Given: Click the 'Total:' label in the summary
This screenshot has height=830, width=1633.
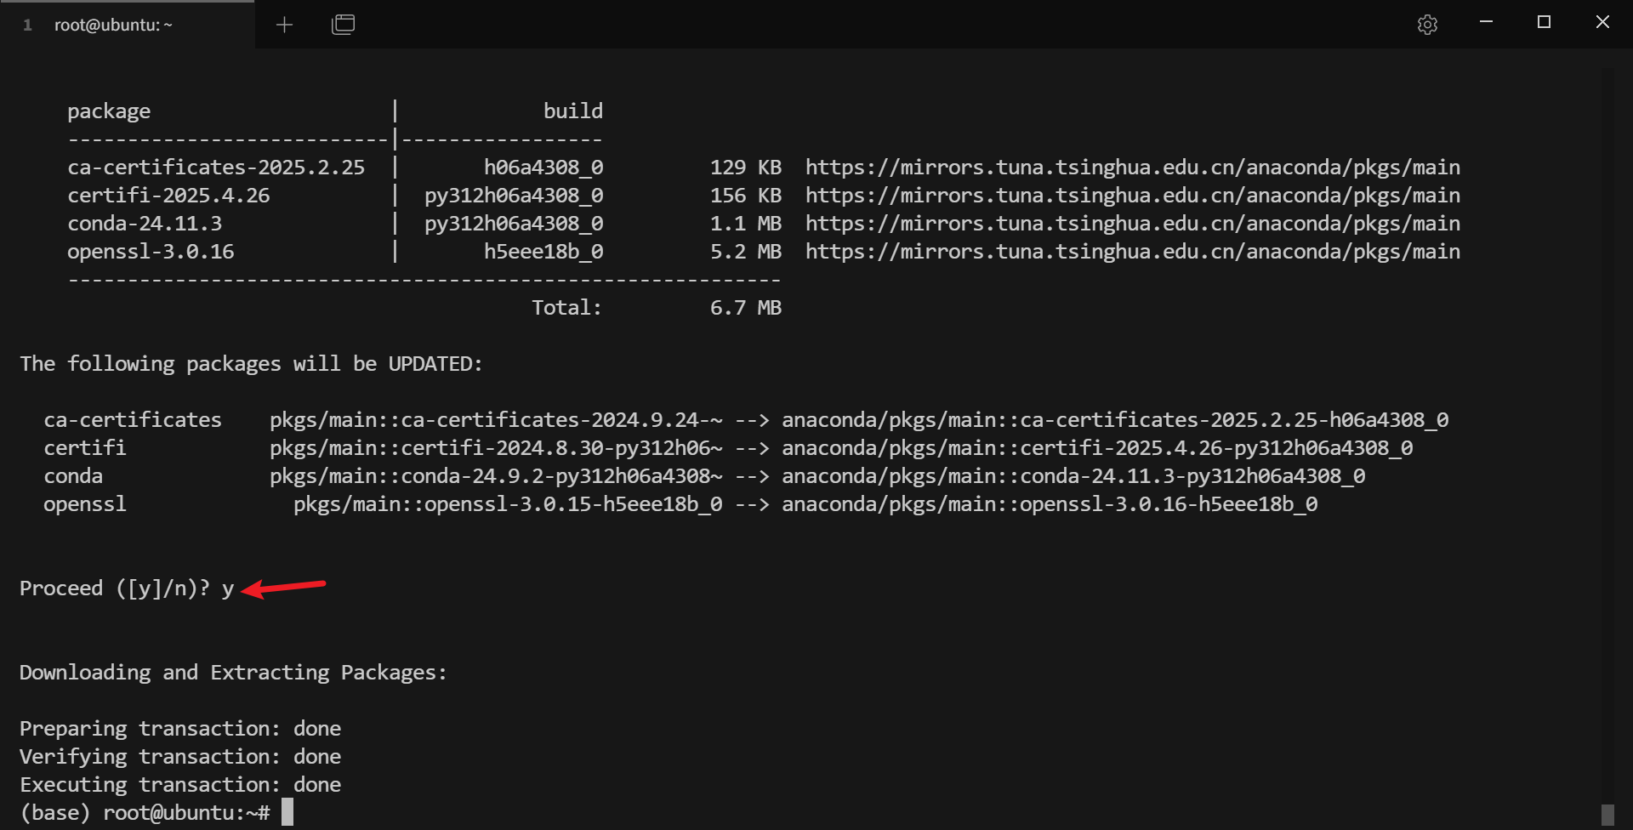Looking at the screenshot, I should [566, 308].
